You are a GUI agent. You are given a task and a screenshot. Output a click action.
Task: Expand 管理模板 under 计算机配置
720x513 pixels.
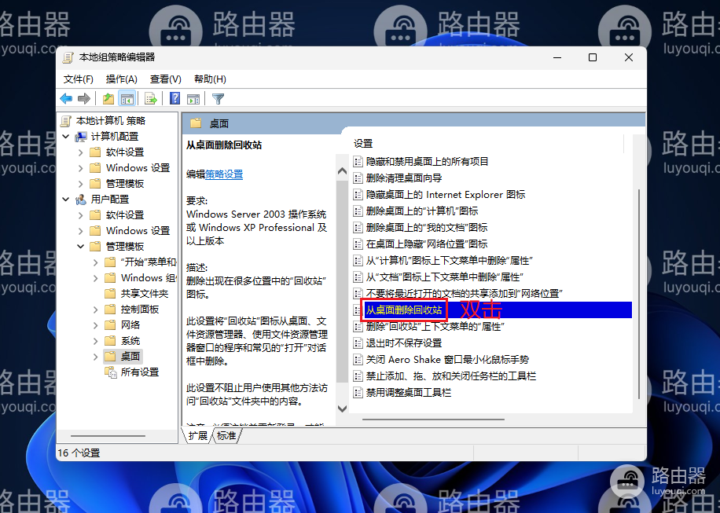tap(80, 184)
